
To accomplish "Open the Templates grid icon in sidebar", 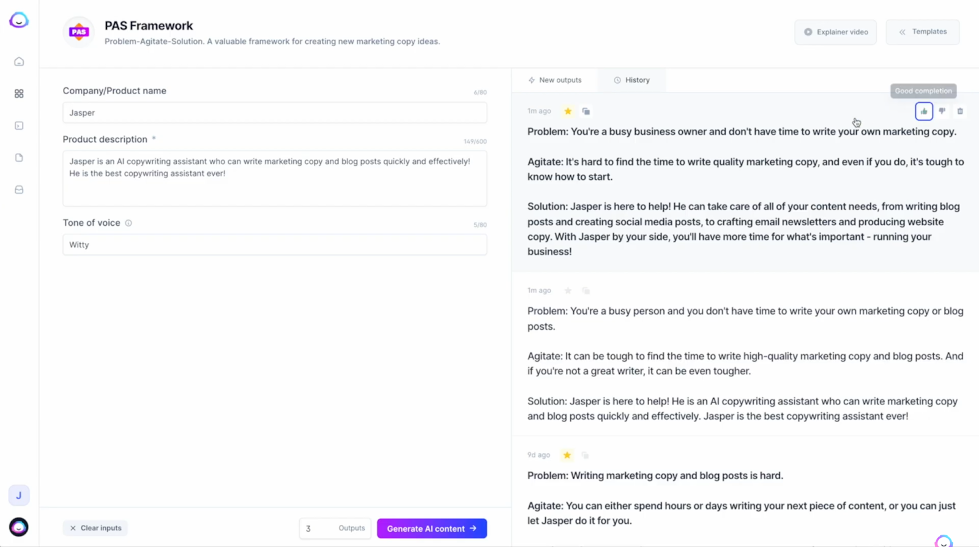I will [19, 94].
